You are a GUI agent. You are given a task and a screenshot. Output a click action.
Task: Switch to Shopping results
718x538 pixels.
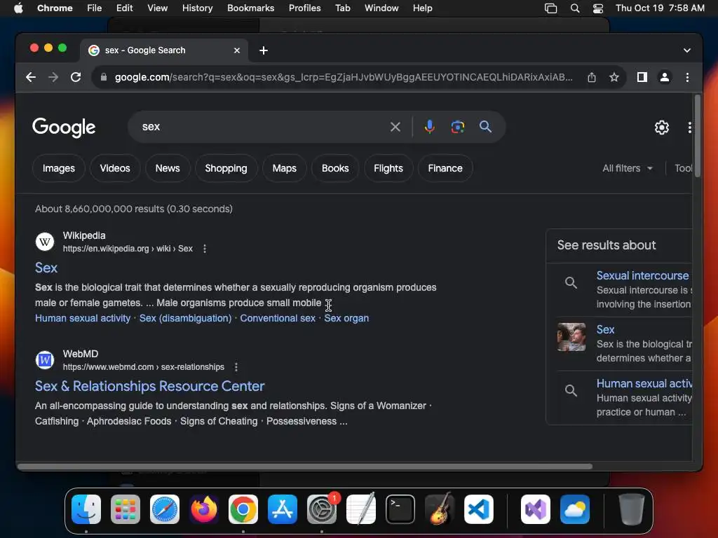226,168
